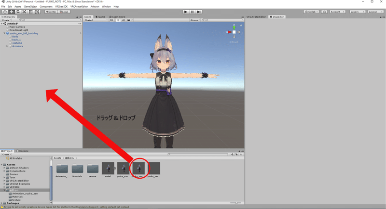
Task: Toggle scene effects image button
Action: (x=129, y=20)
